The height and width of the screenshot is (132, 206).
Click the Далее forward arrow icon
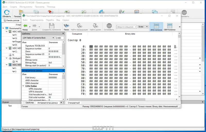coord(35,26)
